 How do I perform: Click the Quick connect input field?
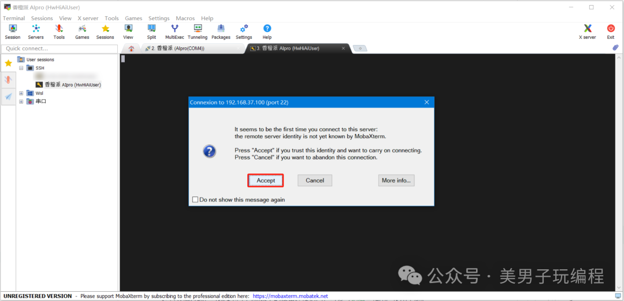(60, 49)
